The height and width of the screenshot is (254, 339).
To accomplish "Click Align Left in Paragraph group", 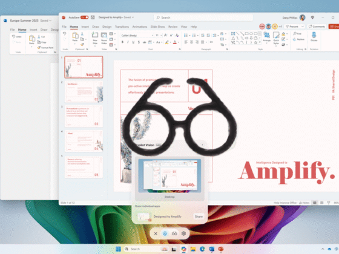I will tap(186, 42).
